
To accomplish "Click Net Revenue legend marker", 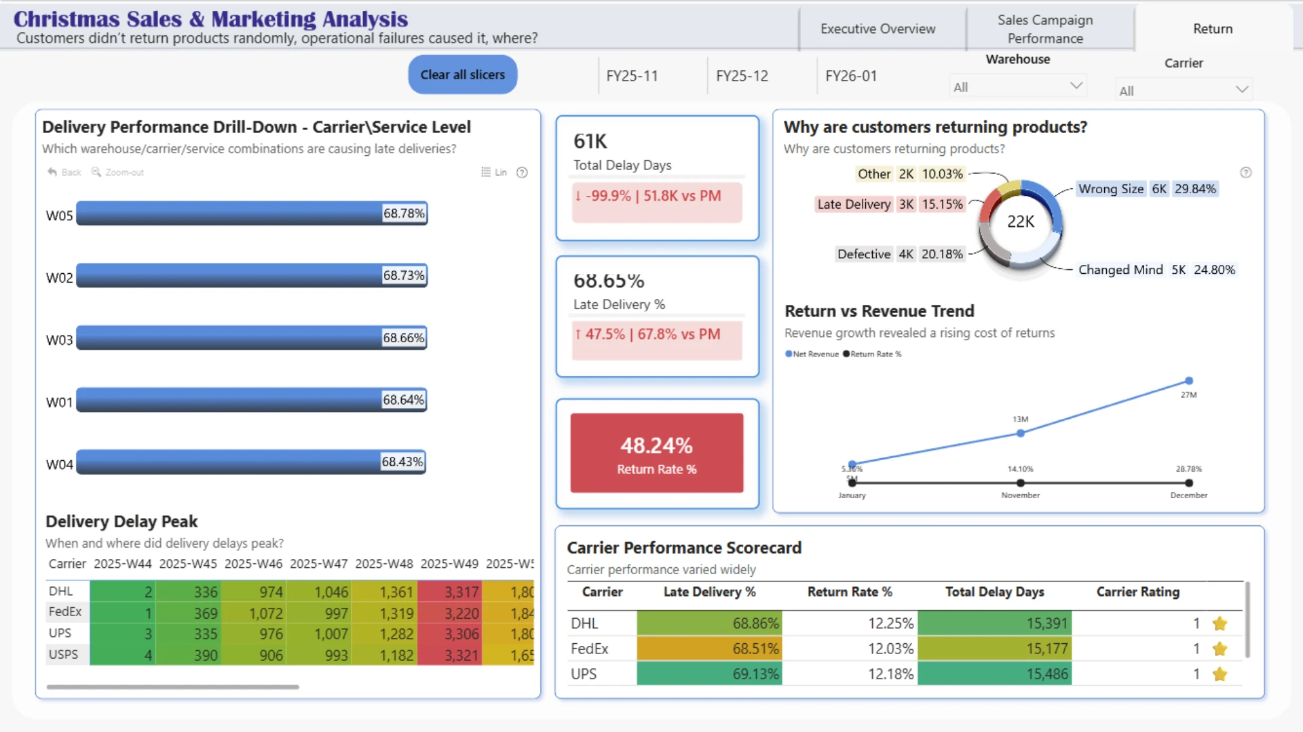I will point(789,354).
